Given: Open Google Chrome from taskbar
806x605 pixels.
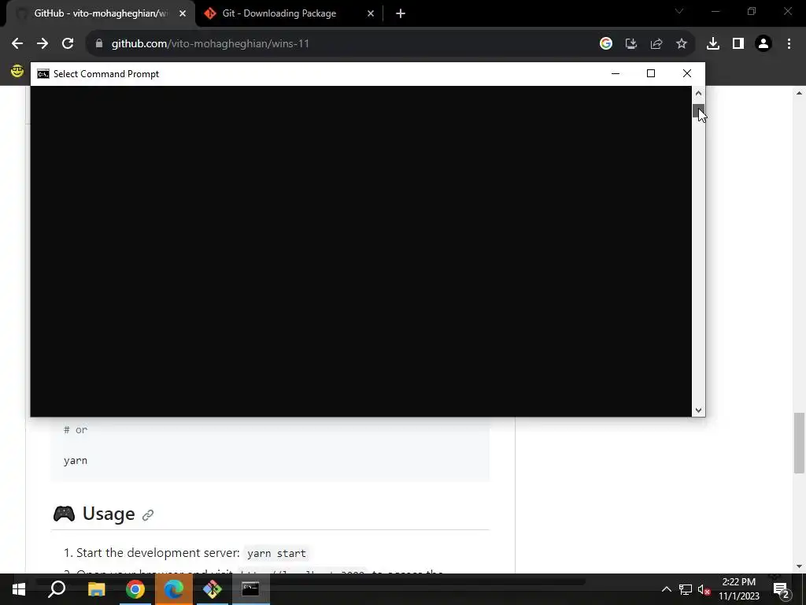Looking at the screenshot, I should [135, 589].
